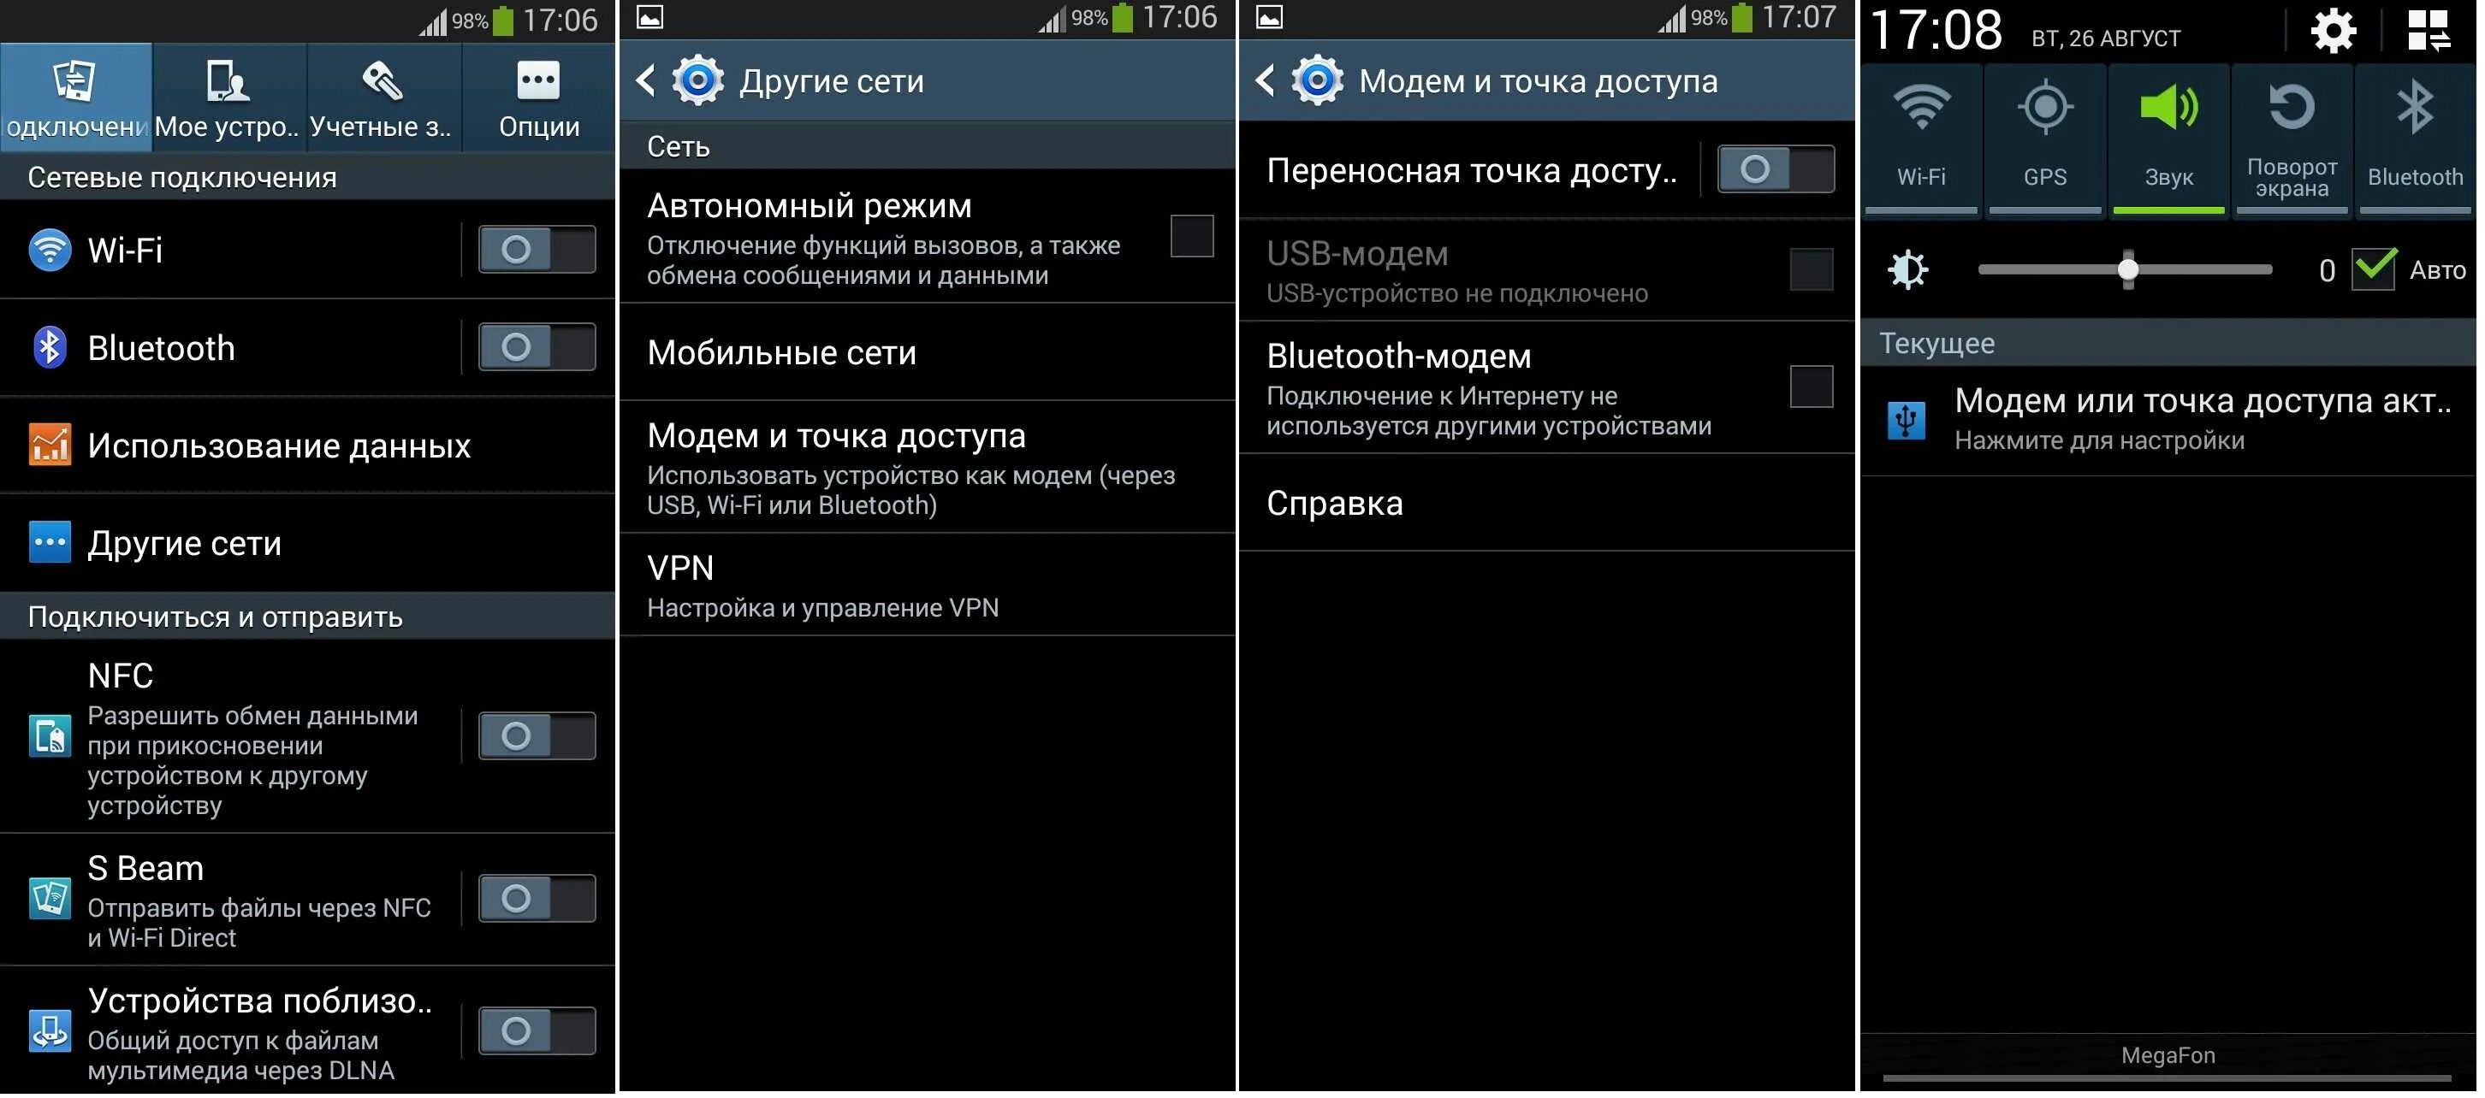The height and width of the screenshot is (1098, 2485).
Task: Select Автономный режим menu entry
Action: click(928, 234)
